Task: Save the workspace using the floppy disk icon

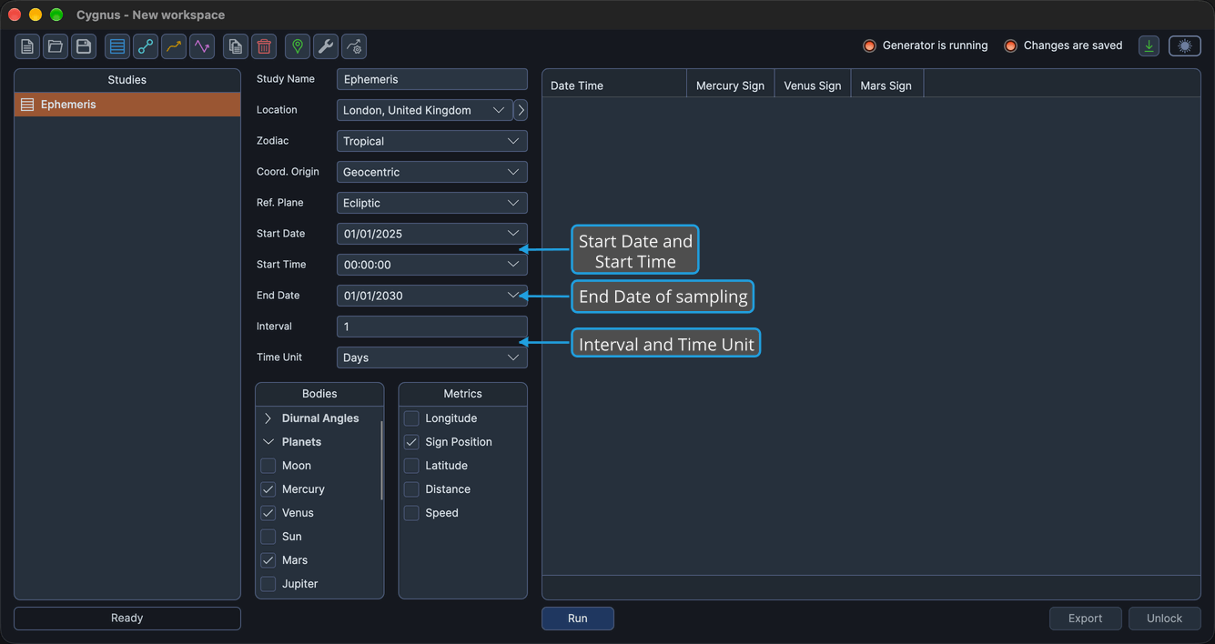Action: (84, 46)
